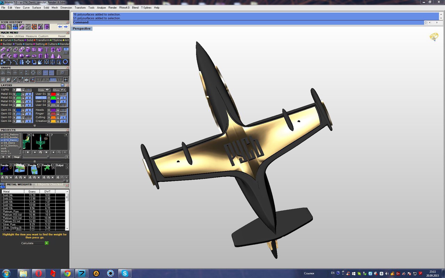Collapse the Layers panel with down arrow

pos(34,125)
